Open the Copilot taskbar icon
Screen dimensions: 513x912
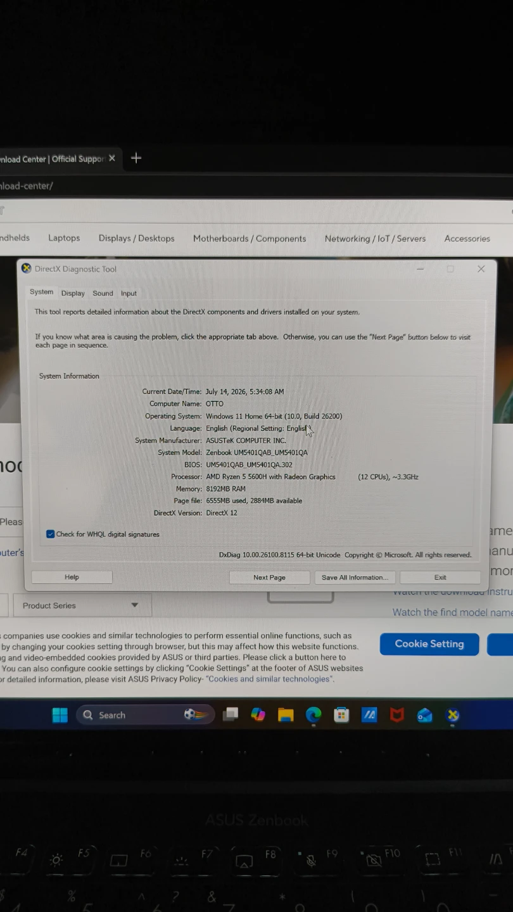coord(258,715)
